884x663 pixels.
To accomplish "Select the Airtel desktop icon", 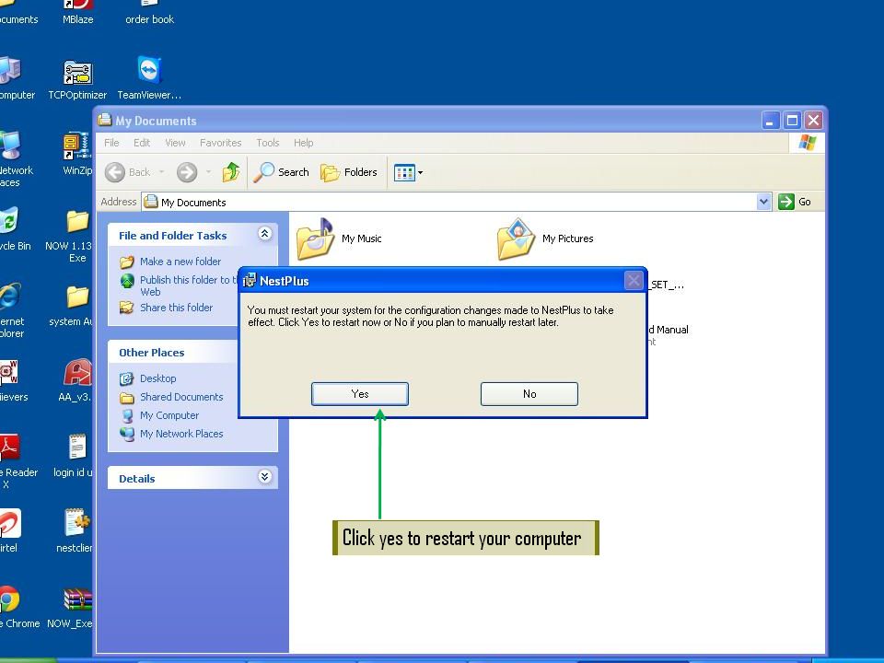I will click(x=10, y=530).
